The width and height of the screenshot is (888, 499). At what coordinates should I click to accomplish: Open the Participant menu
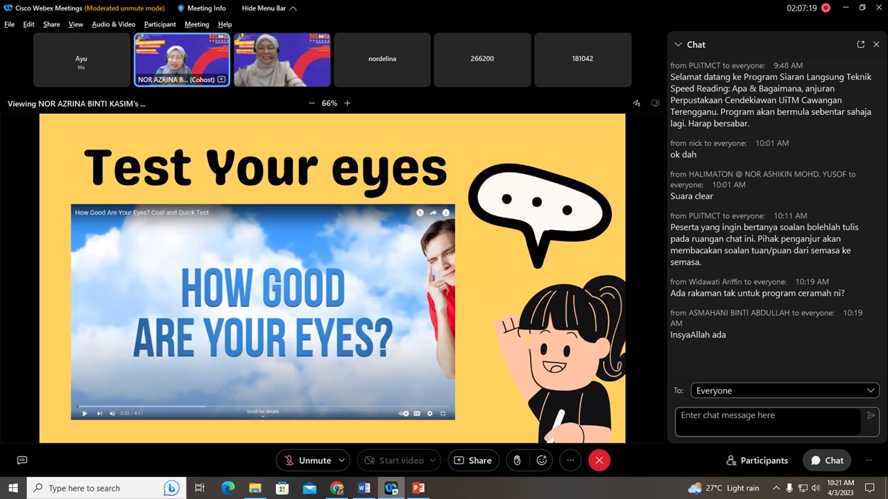pyautogui.click(x=160, y=24)
